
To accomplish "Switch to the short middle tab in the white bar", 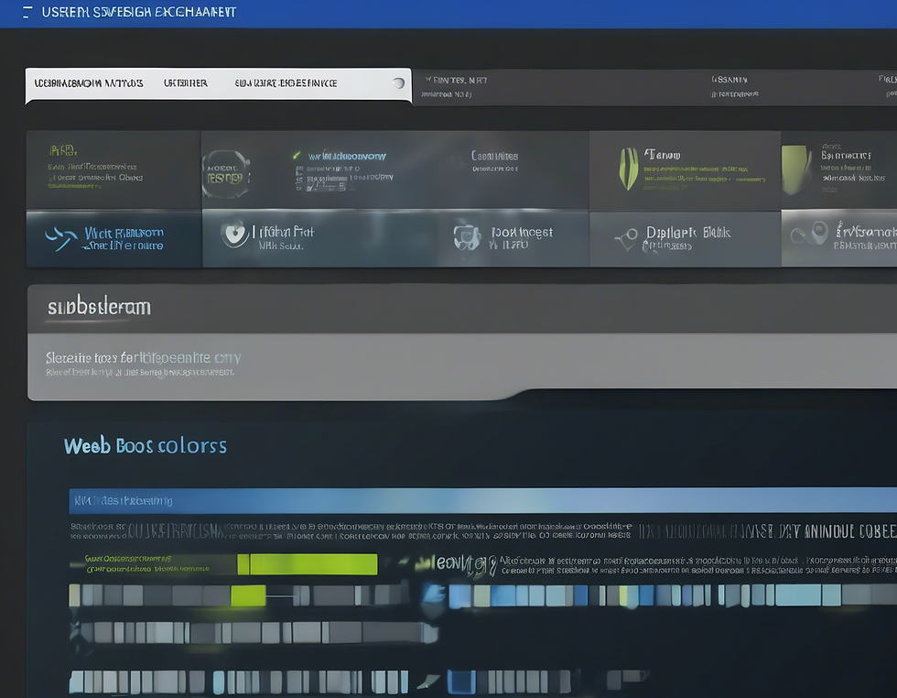I will tap(185, 83).
